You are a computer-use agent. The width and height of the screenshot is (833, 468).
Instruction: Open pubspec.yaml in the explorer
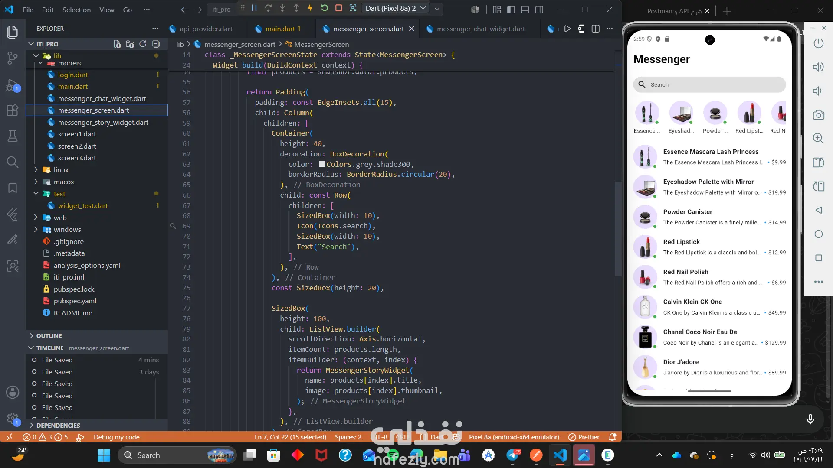pos(75,301)
